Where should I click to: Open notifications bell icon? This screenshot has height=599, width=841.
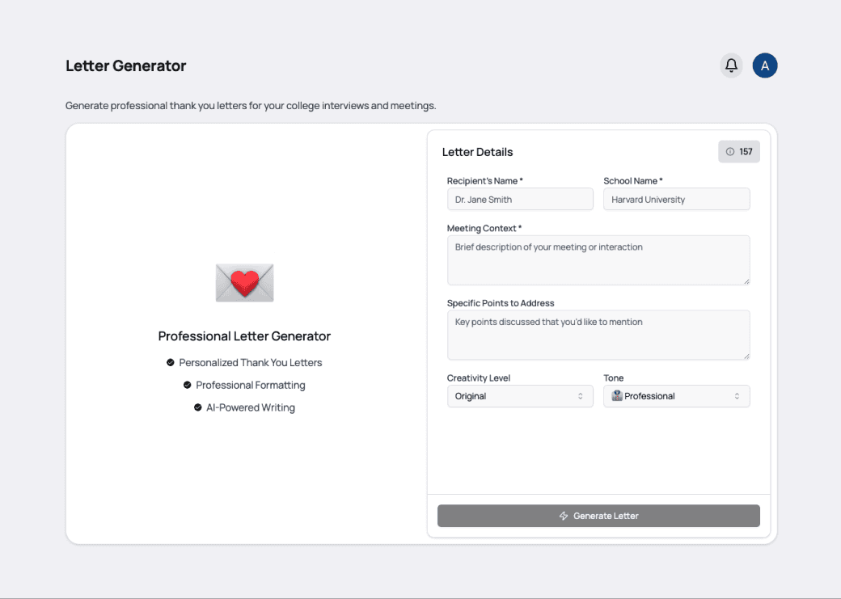point(731,65)
